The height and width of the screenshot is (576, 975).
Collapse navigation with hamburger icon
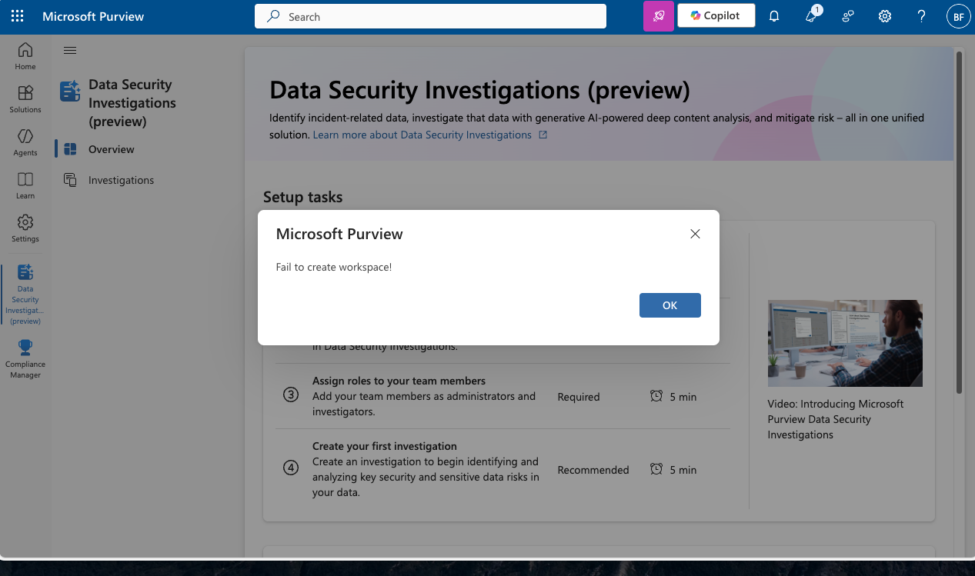[70, 51]
